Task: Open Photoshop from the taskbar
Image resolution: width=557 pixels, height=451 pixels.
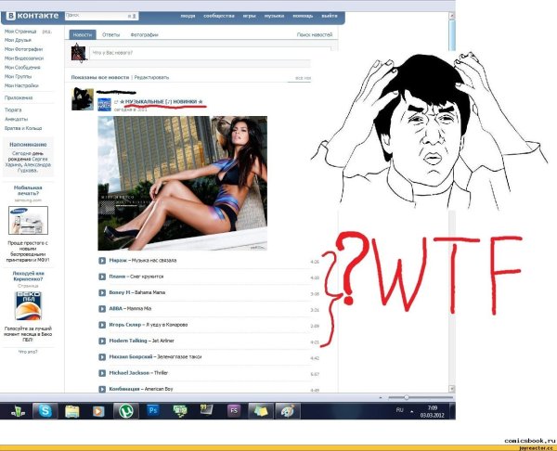Action: [x=152, y=410]
